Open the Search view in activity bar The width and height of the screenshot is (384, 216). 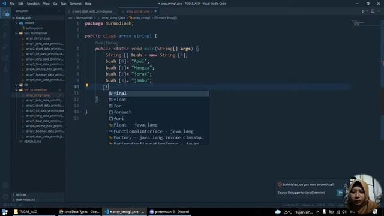[x=5, y=24]
